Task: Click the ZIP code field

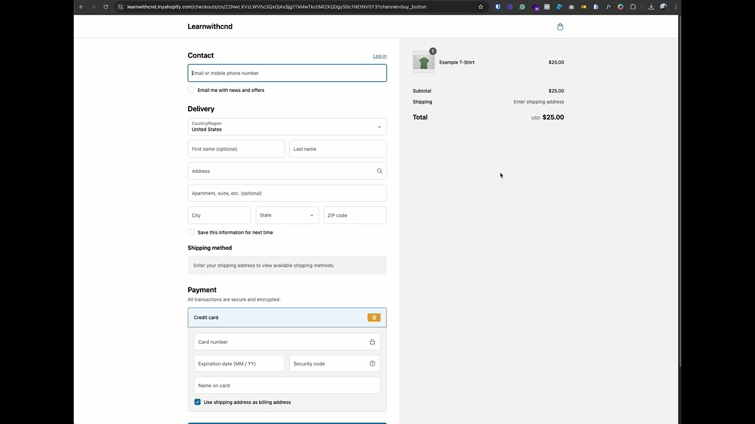Action: [355, 215]
